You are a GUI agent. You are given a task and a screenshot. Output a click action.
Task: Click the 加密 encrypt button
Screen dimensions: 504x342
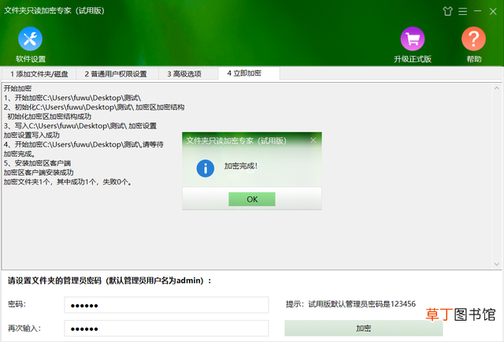click(x=364, y=328)
